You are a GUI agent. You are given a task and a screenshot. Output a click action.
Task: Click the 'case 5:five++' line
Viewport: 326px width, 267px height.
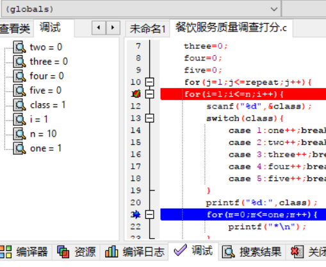coord(277,178)
